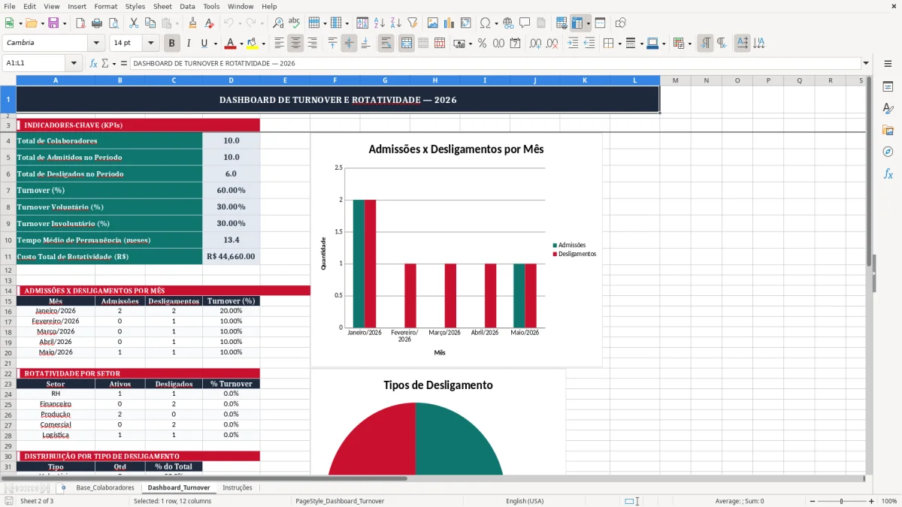Click the Print icon
902x507 pixels.
95,23
